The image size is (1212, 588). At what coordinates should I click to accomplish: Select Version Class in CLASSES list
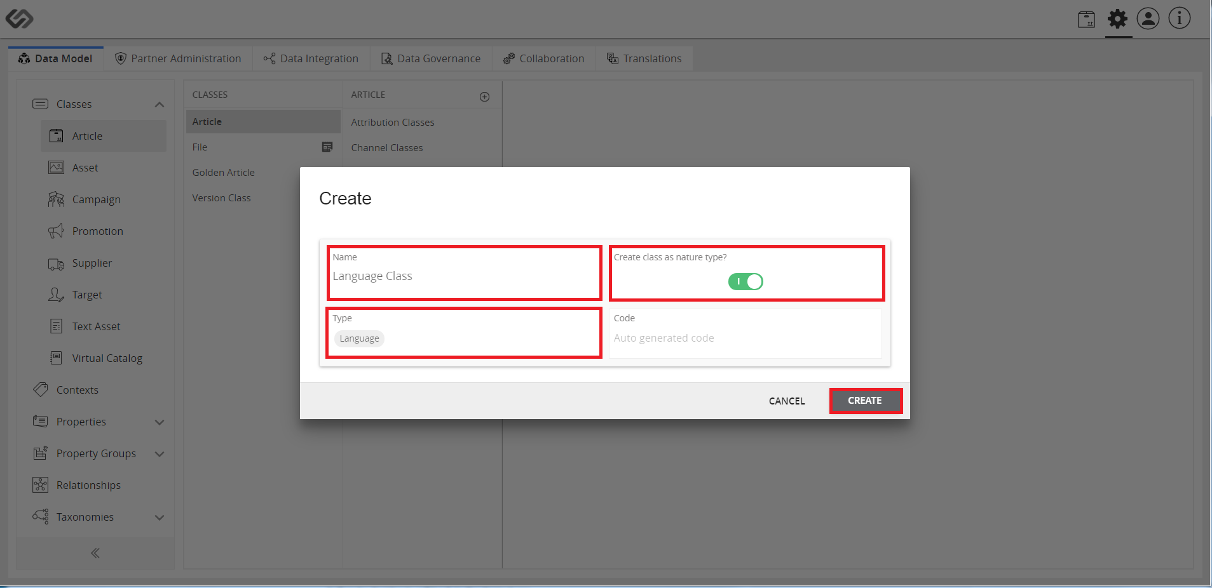pyautogui.click(x=263, y=197)
